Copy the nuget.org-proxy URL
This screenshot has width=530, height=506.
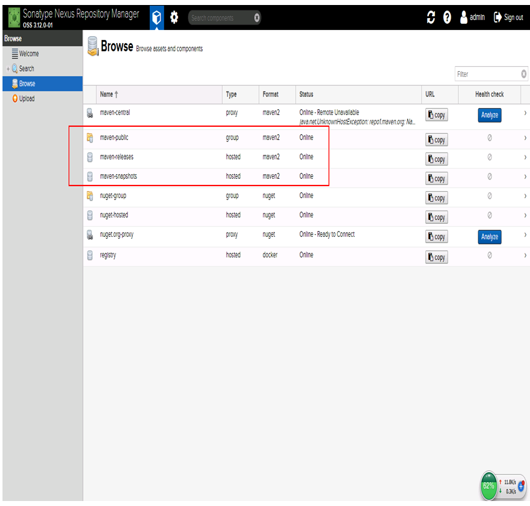(x=436, y=236)
